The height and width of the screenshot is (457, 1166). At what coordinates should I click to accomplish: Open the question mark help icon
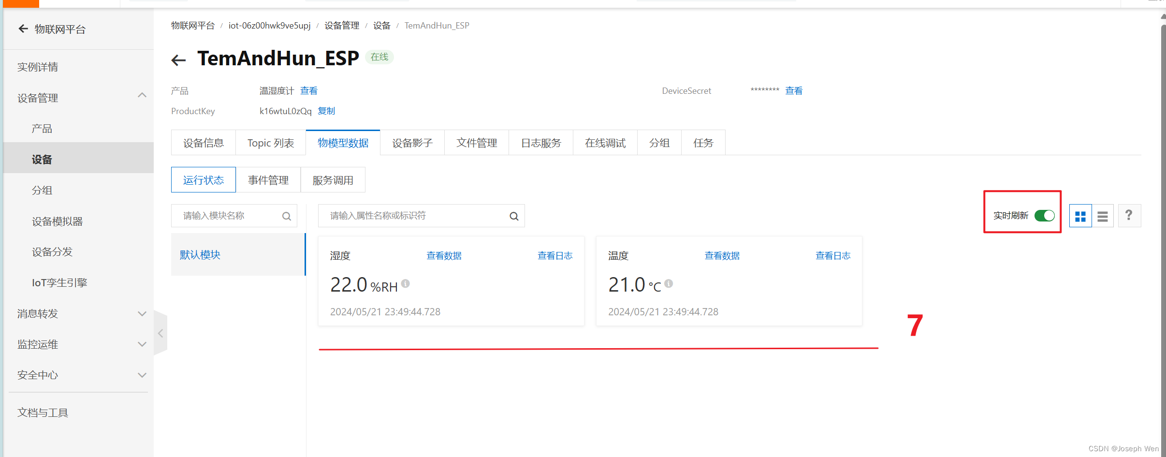coord(1129,215)
